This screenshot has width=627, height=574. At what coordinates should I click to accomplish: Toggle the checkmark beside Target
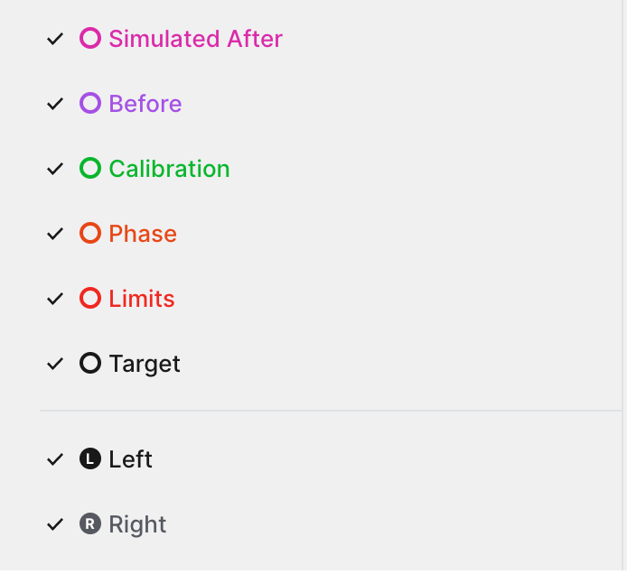(55, 364)
